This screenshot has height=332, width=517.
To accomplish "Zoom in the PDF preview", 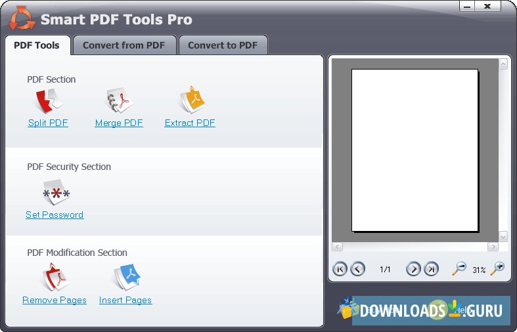I will tap(497, 268).
